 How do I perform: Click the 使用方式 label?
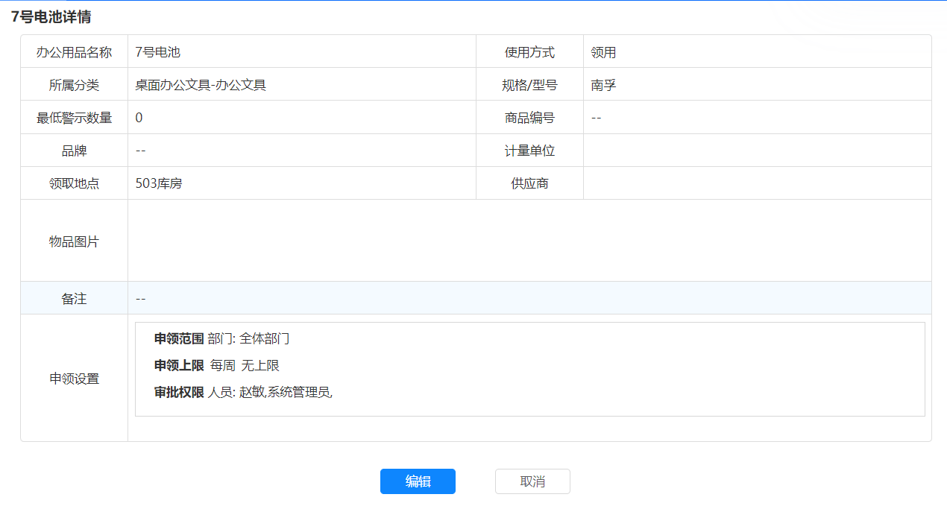[x=529, y=52]
